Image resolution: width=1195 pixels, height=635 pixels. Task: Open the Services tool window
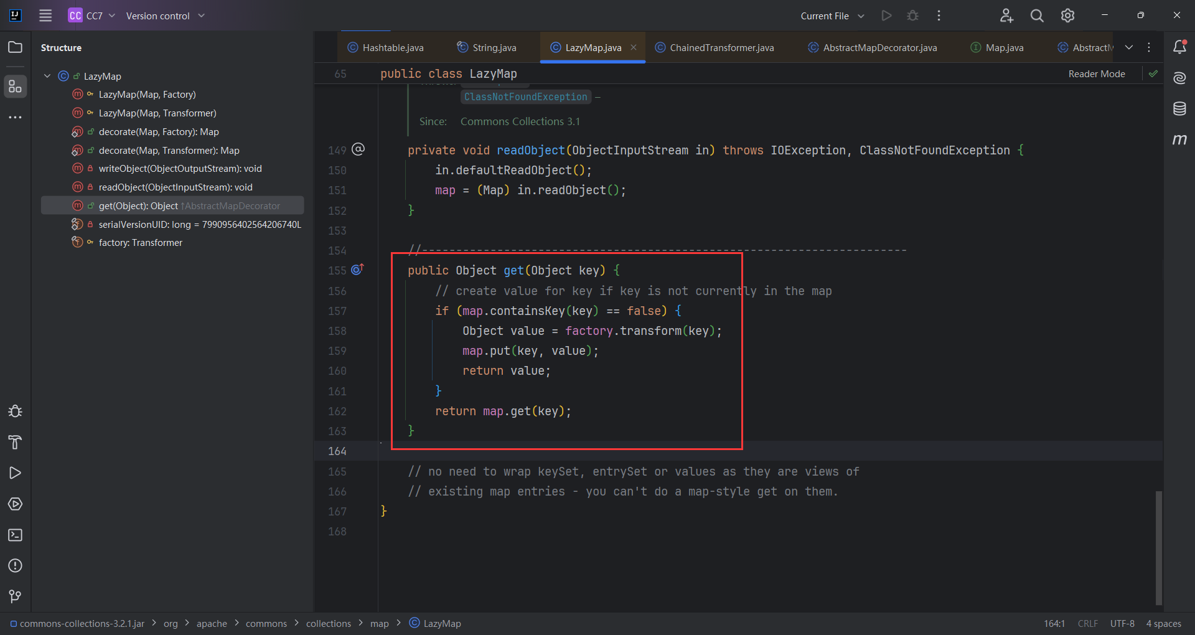(16, 504)
